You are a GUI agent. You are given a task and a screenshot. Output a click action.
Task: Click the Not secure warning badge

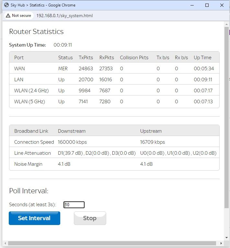[19, 16]
